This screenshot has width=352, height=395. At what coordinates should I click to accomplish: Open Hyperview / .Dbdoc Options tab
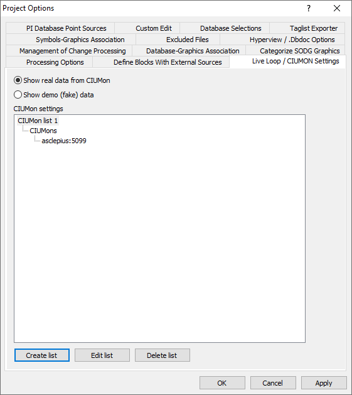click(292, 40)
